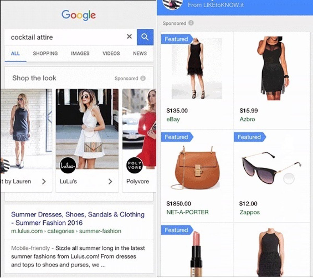Click the Zappos store name
This screenshot has width=313, height=278.
coord(250,212)
